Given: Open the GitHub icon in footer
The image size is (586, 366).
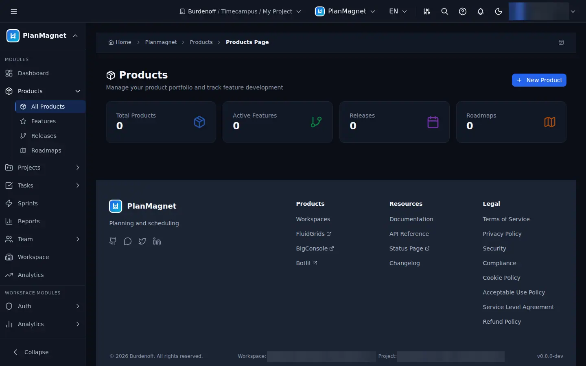Looking at the screenshot, I should (113, 242).
